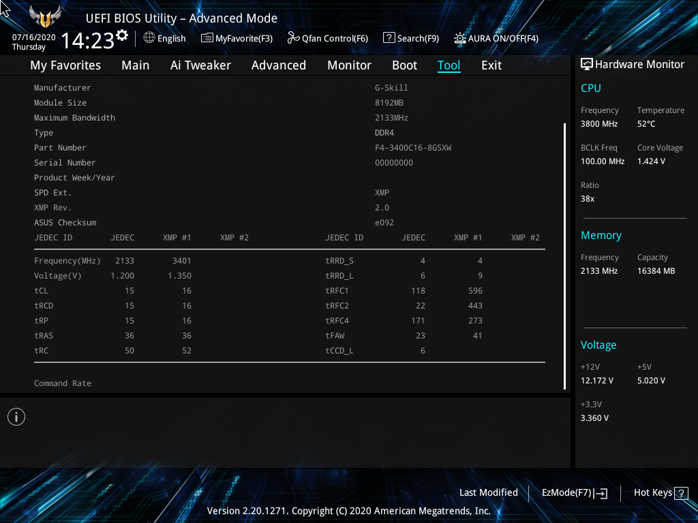698x523 pixels.
Task: Click the Ratio 38x value
Action: (x=587, y=199)
